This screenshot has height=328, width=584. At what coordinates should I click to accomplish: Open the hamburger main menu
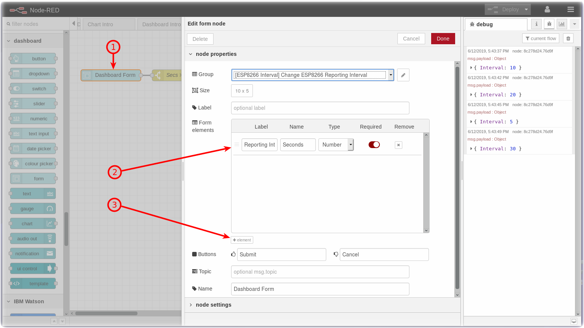(571, 9)
